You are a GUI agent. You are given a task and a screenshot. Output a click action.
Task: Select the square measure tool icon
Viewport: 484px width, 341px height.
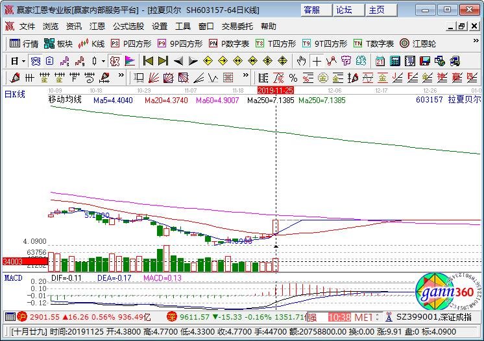139,78
